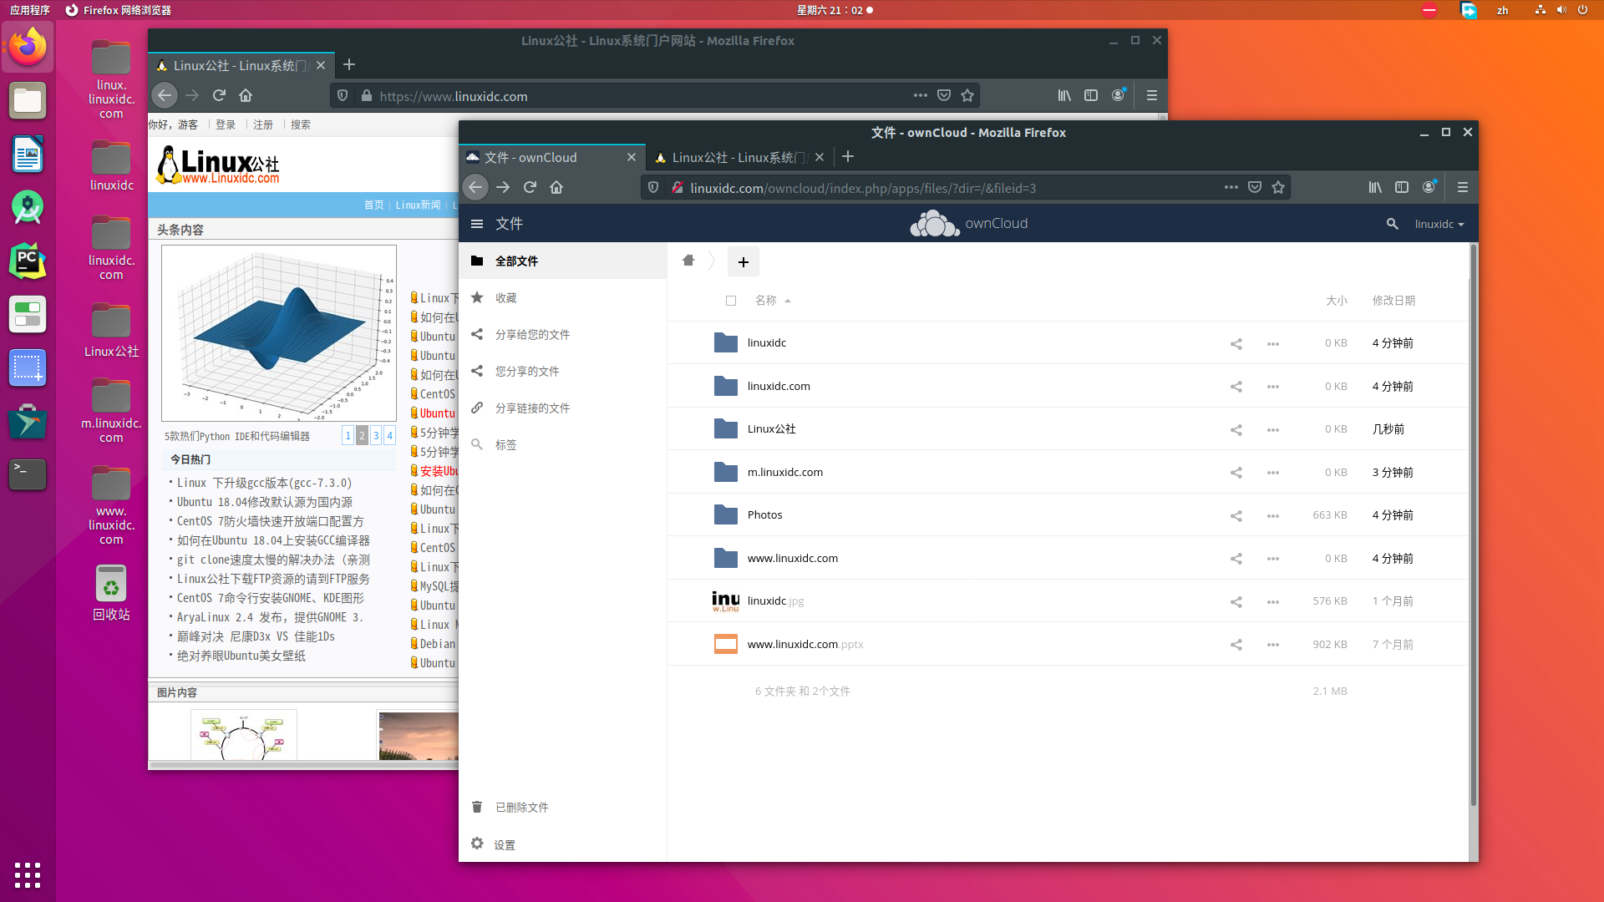Viewport: 1604px width, 902px height.
Task: Toggle ownCloud navigation hamburger icon
Action: pyautogui.click(x=477, y=223)
